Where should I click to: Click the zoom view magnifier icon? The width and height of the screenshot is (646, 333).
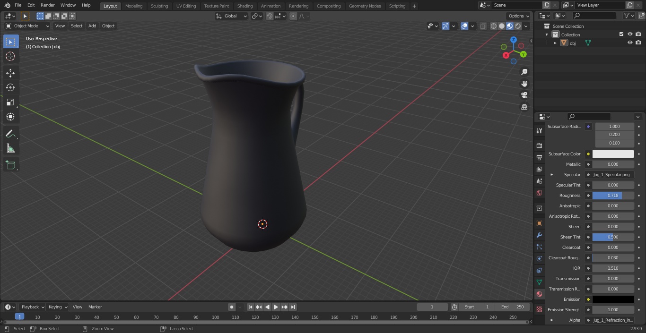pyautogui.click(x=524, y=72)
